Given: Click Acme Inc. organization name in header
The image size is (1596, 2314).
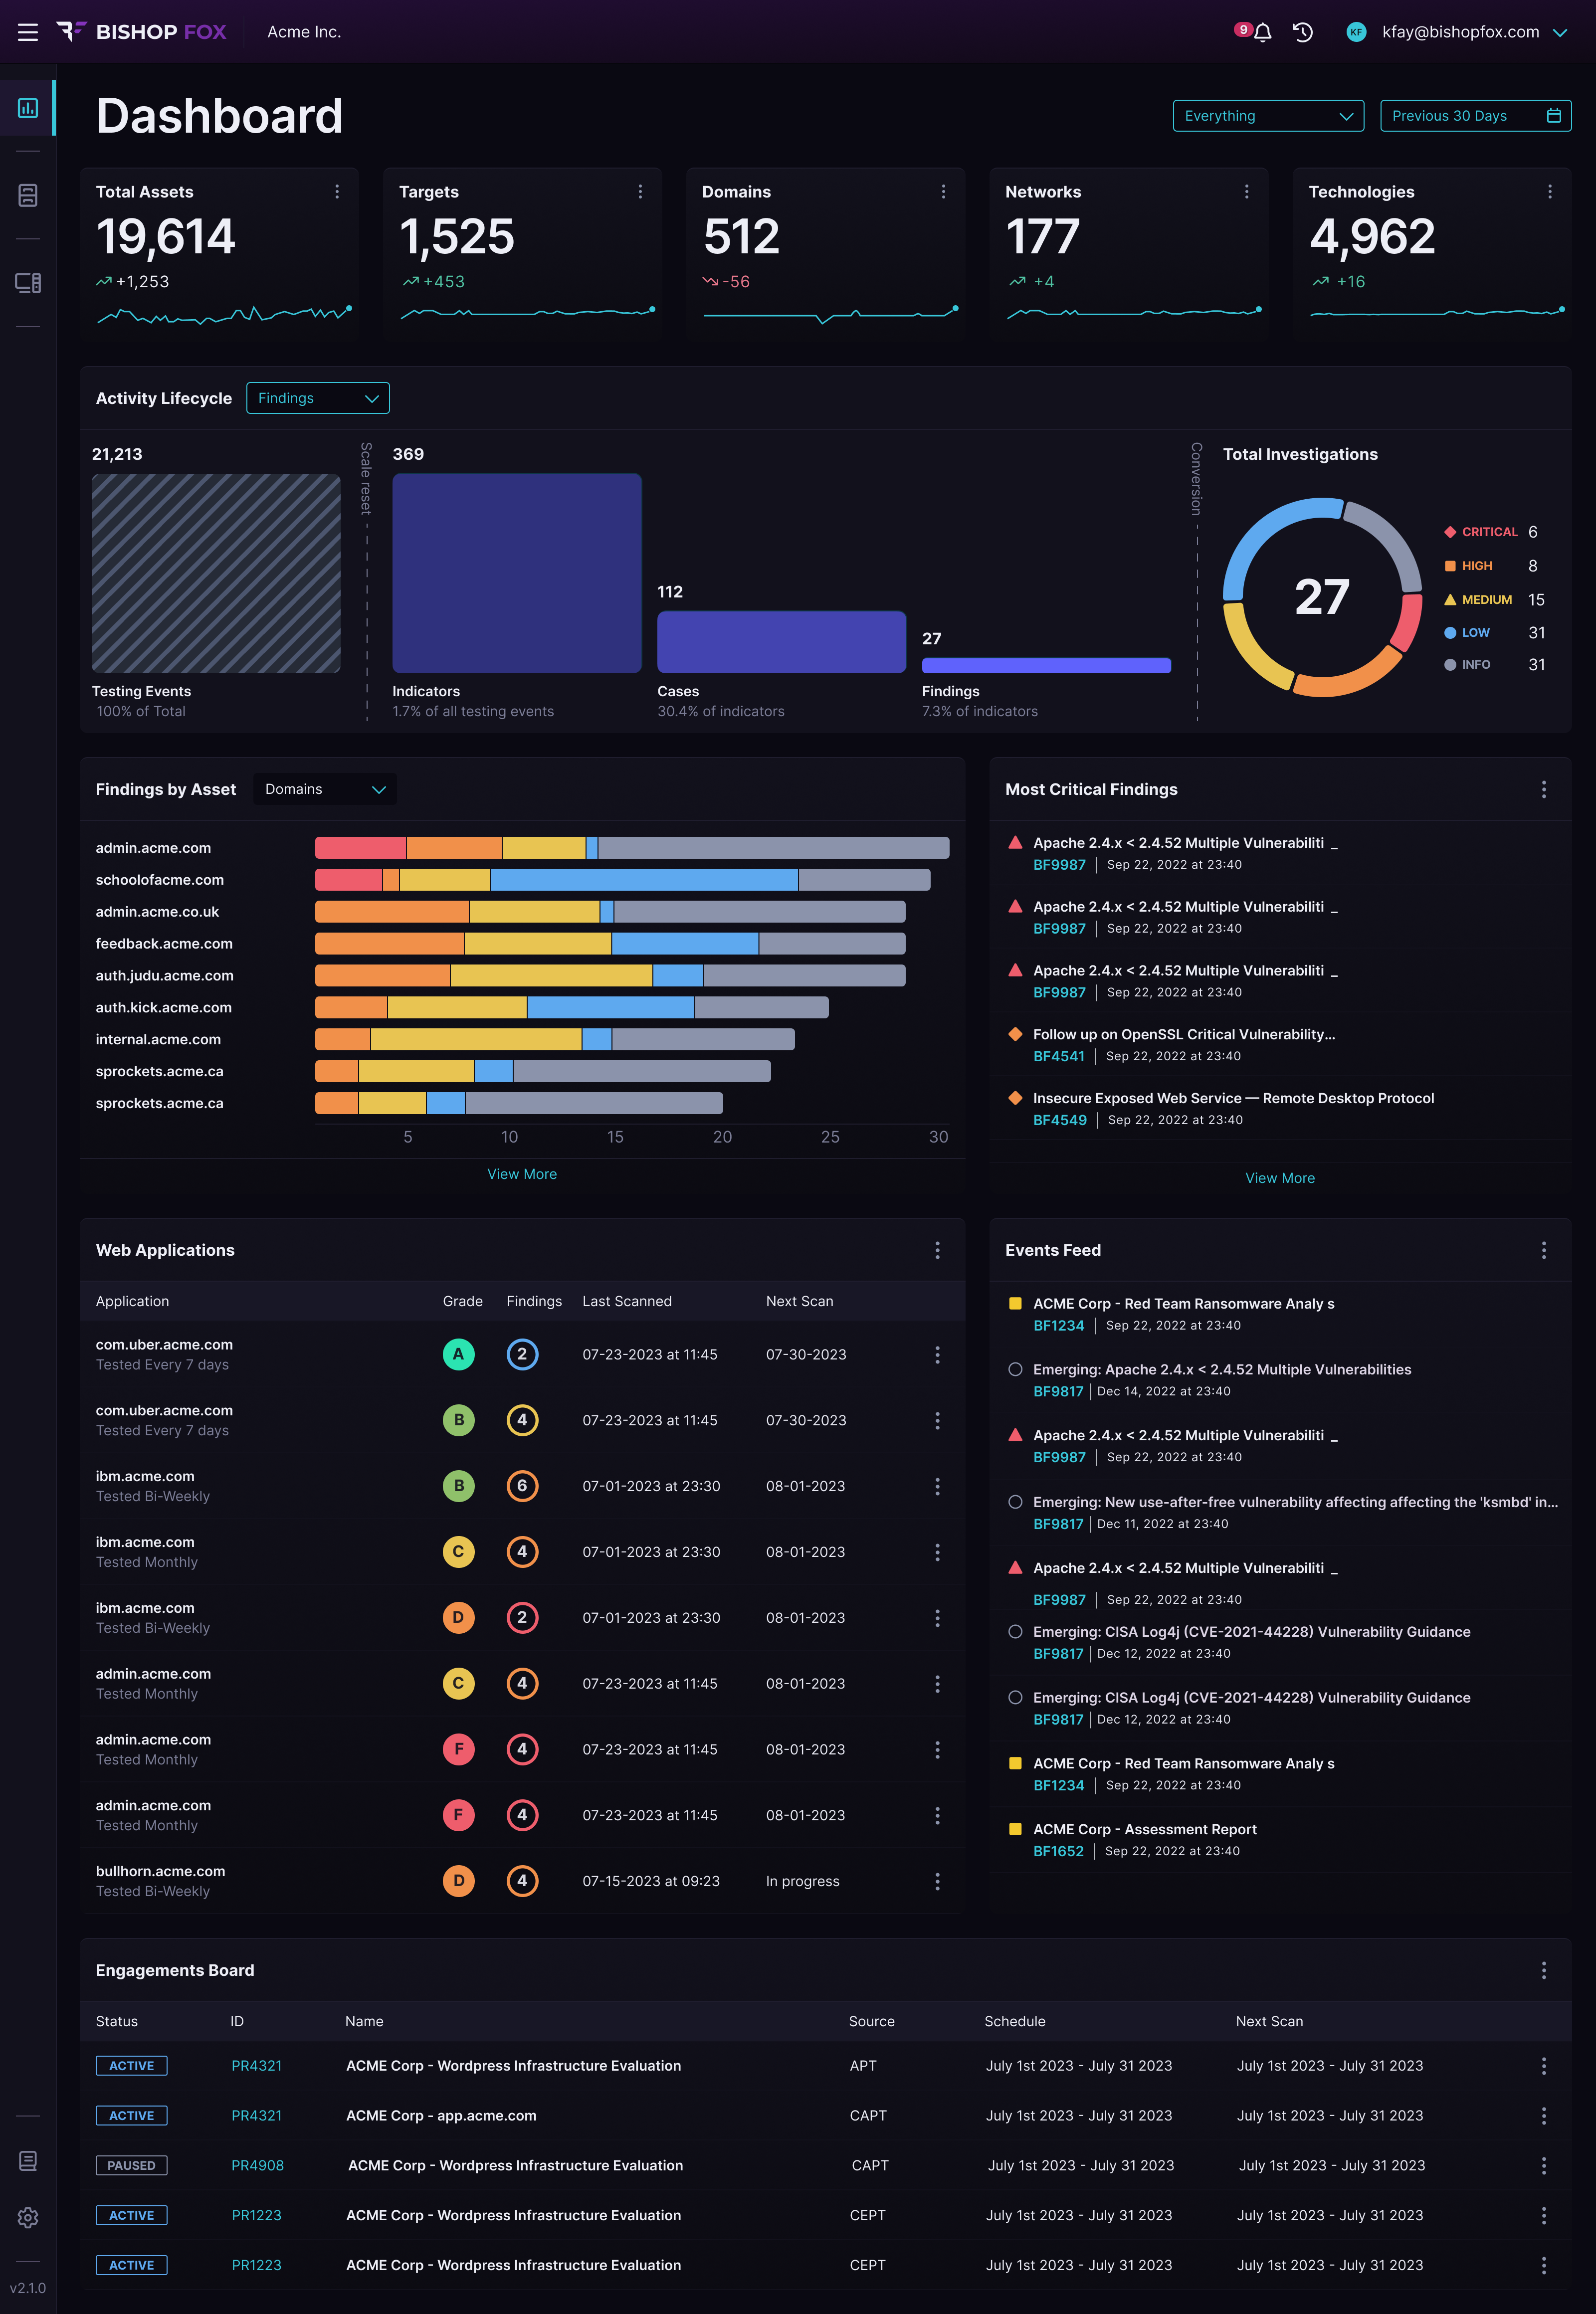Looking at the screenshot, I should coord(304,32).
